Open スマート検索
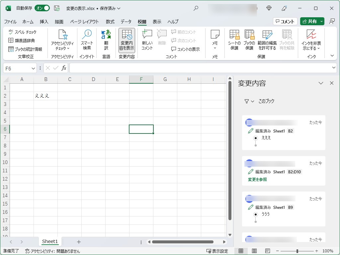 tap(87, 39)
